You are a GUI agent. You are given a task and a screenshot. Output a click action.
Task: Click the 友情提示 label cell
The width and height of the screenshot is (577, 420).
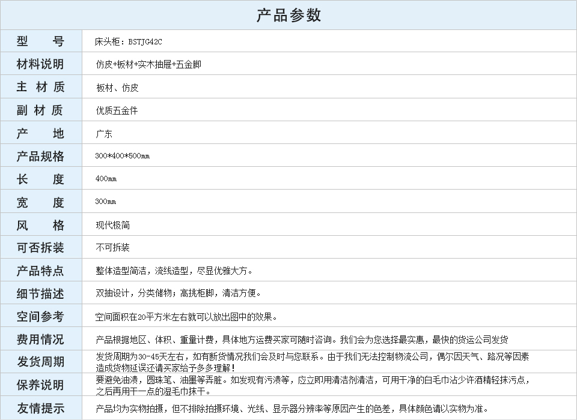pyautogui.click(x=40, y=408)
